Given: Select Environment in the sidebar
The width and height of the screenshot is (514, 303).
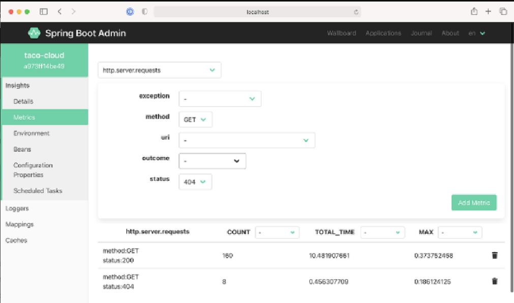Looking at the screenshot, I should [45, 133].
